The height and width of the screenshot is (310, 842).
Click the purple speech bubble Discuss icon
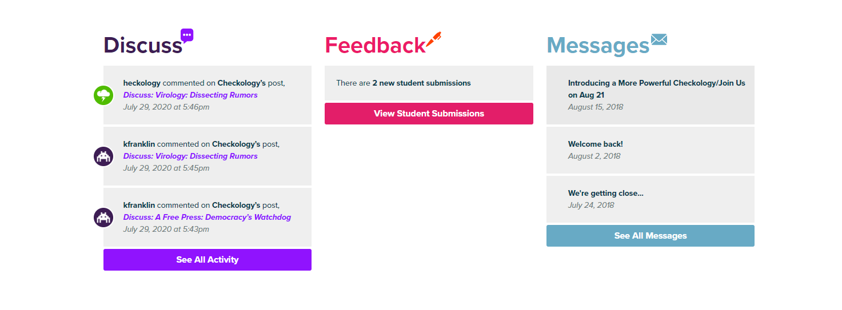(187, 35)
